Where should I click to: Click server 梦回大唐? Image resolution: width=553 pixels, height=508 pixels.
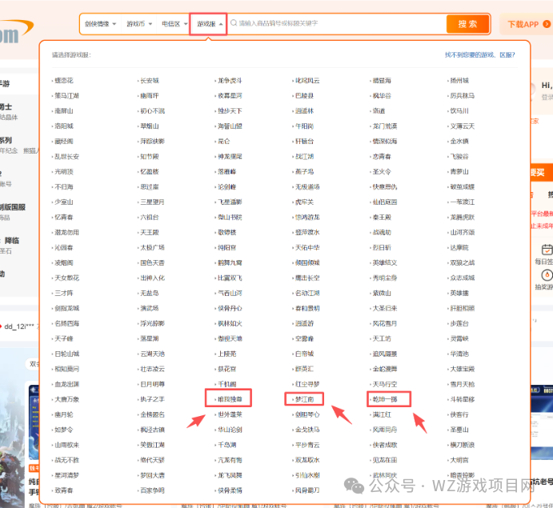tap(152, 475)
